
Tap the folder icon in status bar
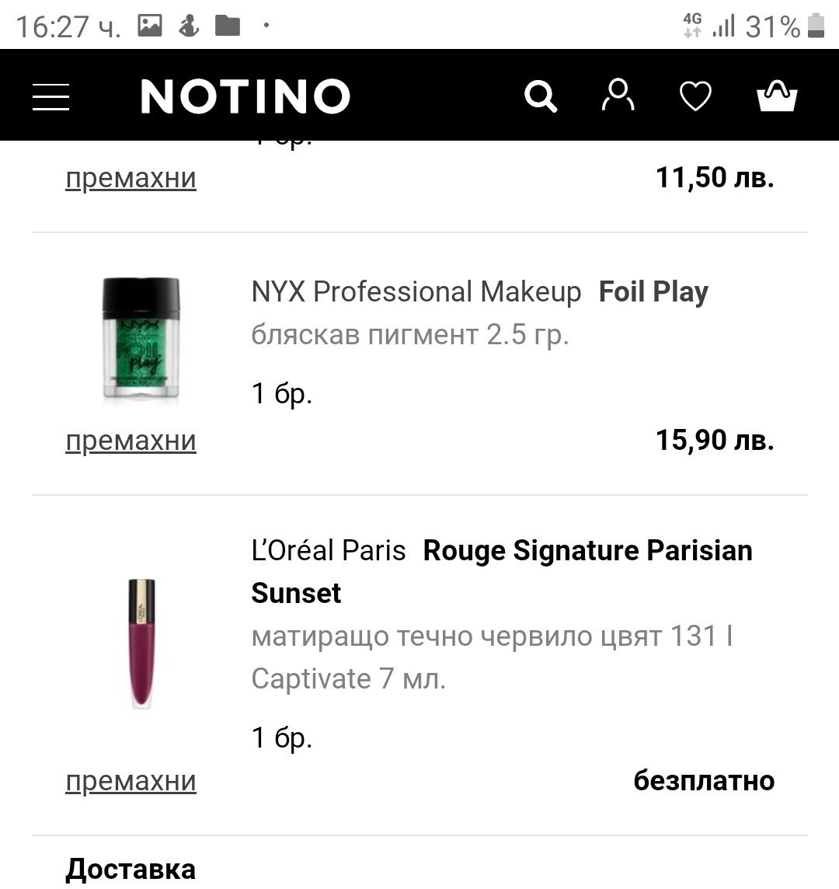[x=228, y=26]
